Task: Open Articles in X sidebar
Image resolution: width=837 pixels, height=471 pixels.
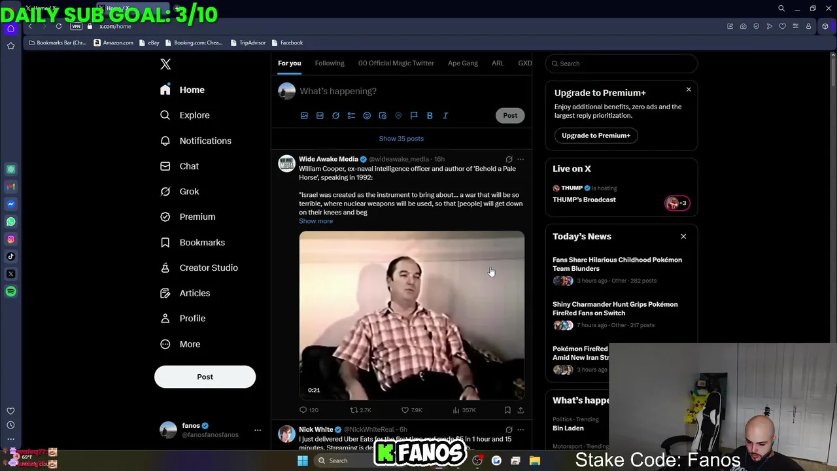Action: pyautogui.click(x=186, y=293)
